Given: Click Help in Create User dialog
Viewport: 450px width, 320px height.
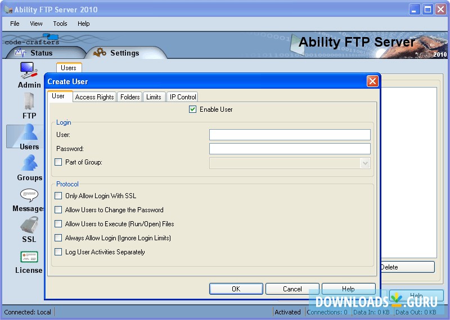Looking at the screenshot, I should 348,289.
